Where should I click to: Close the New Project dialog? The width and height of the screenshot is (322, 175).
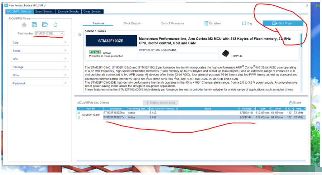click(307, 5)
